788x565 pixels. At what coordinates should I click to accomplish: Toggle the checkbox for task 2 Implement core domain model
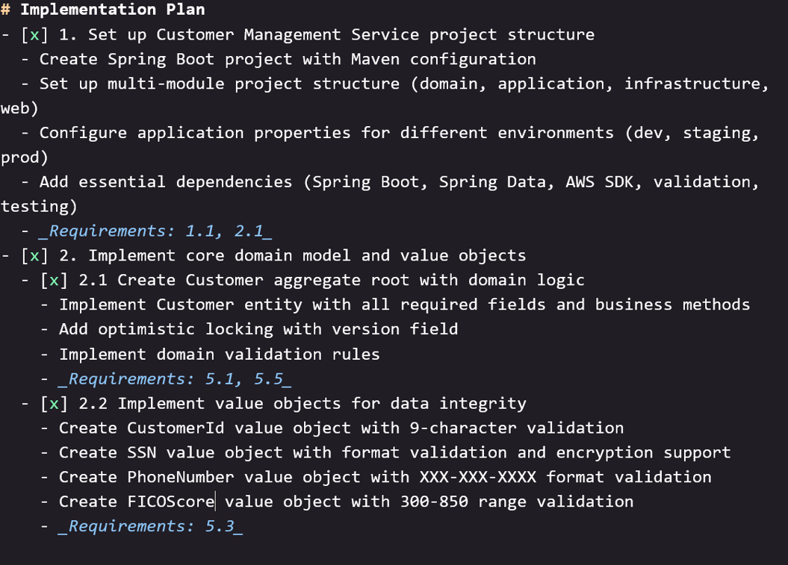point(34,256)
